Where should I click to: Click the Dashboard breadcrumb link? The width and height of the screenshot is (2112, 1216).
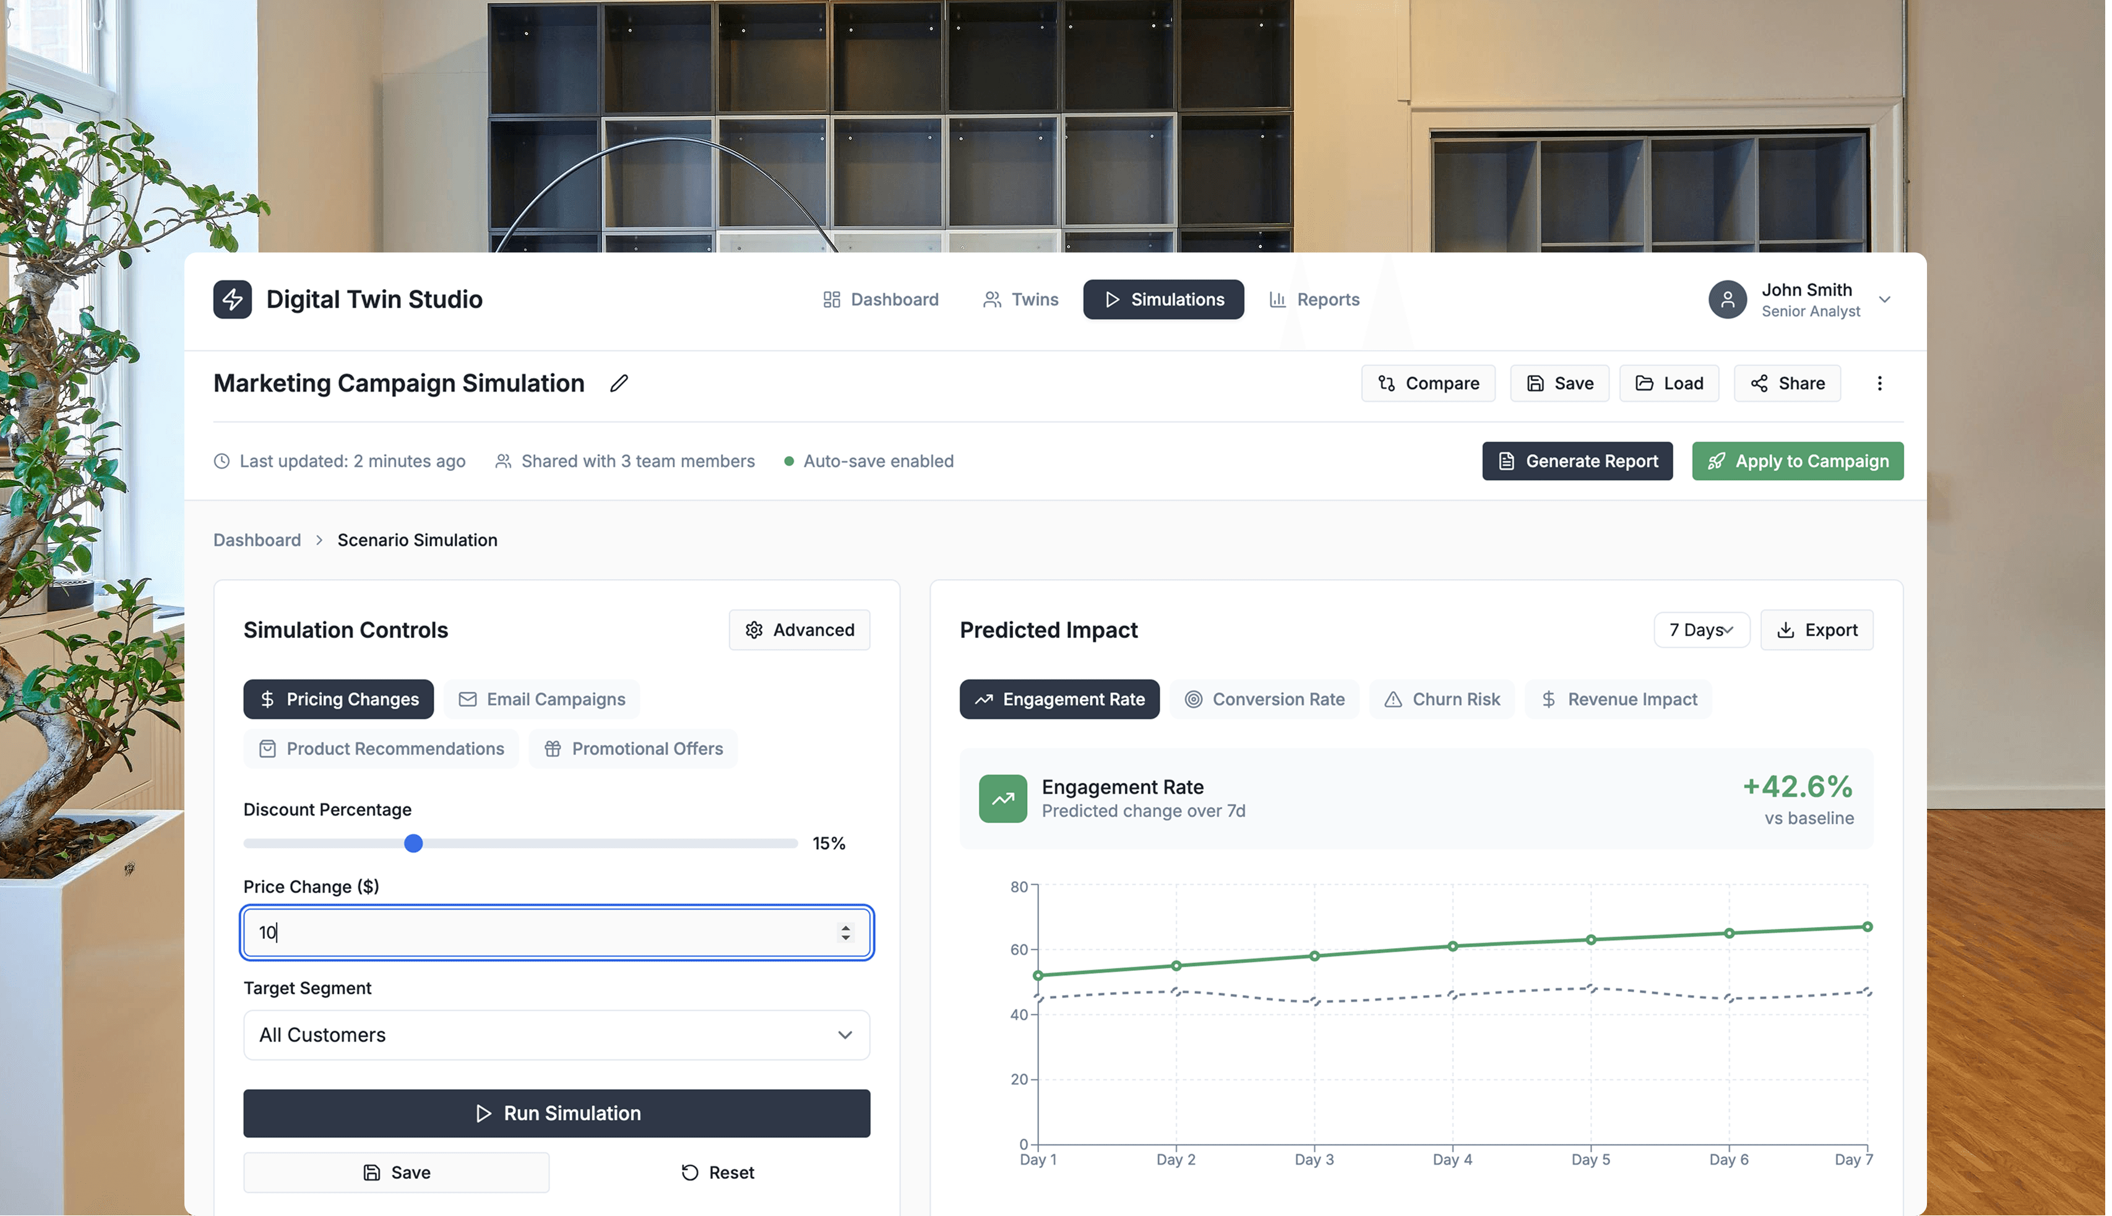(256, 540)
